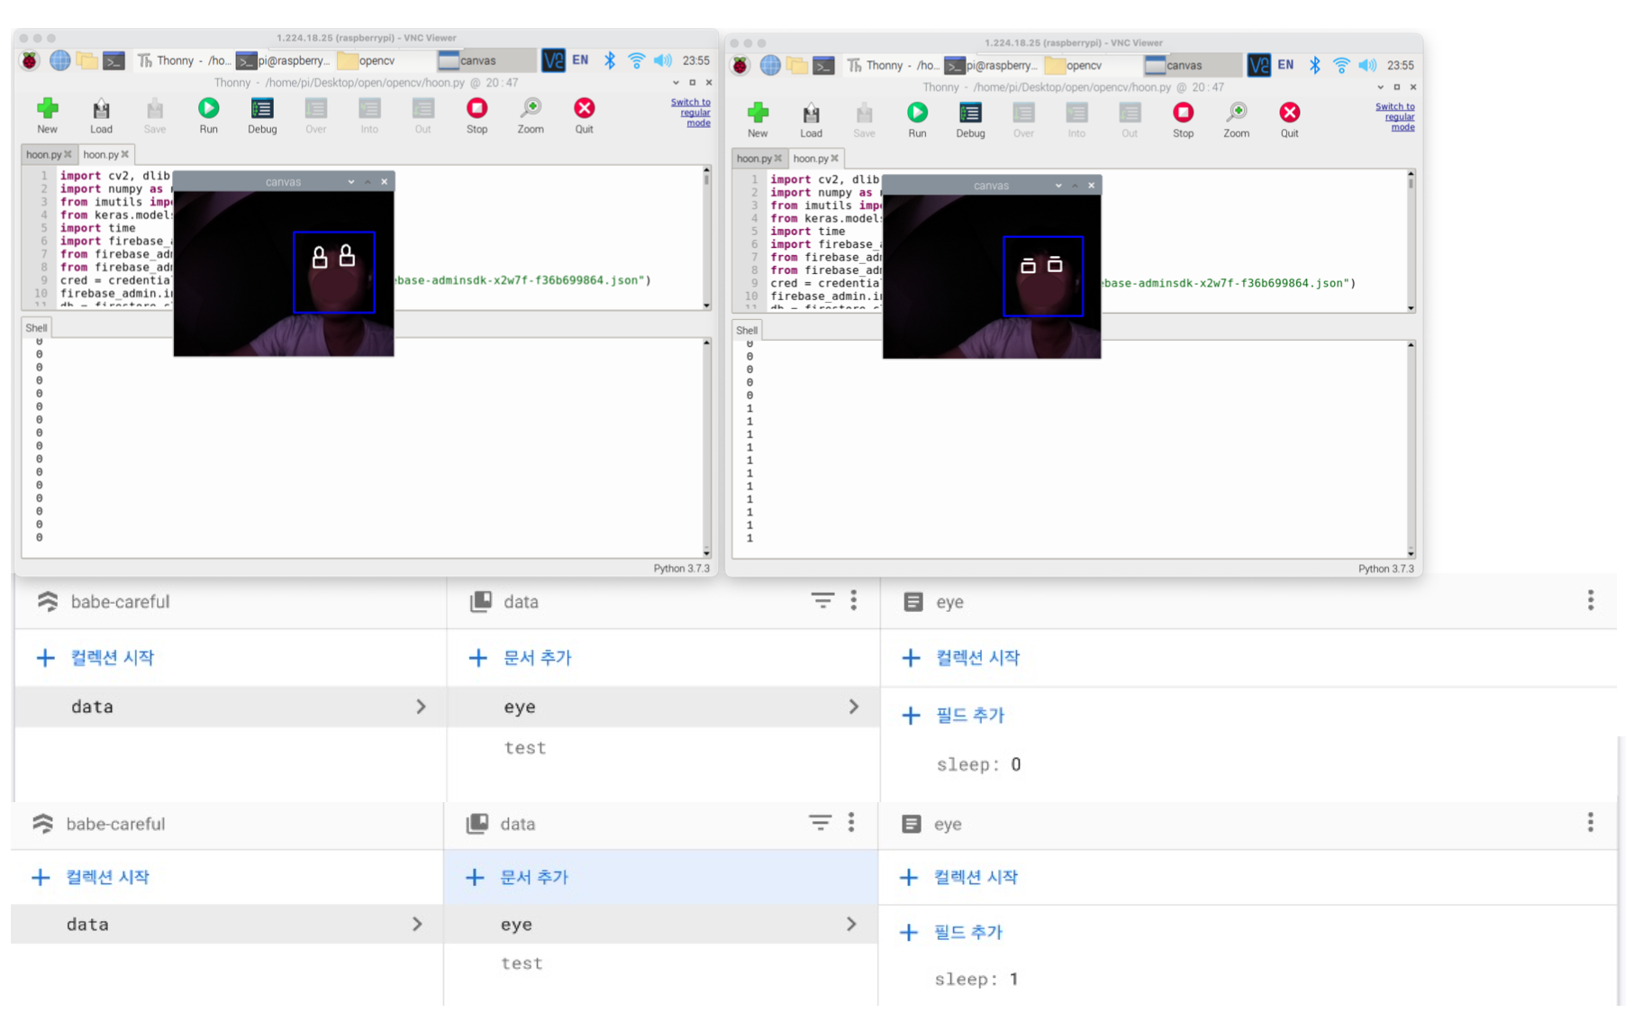This screenshot has width=1634, height=1013.
Task: Open more options menu in lower data column
Action: pos(851,822)
